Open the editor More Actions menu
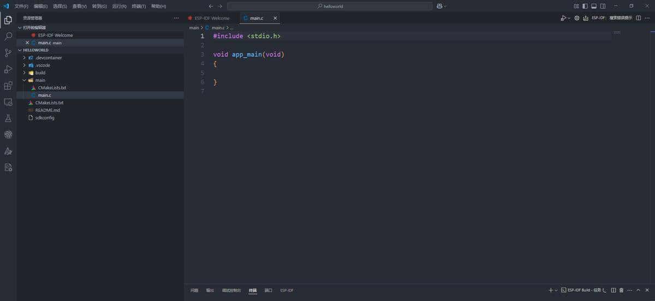The image size is (655, 301). tap(647, 18)
